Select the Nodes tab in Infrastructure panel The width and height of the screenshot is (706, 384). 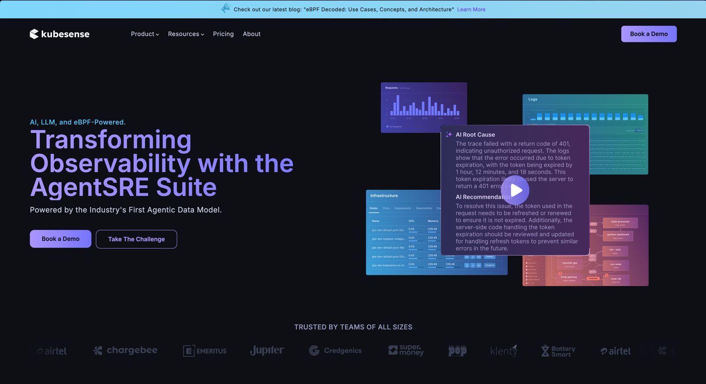point(374,208)
